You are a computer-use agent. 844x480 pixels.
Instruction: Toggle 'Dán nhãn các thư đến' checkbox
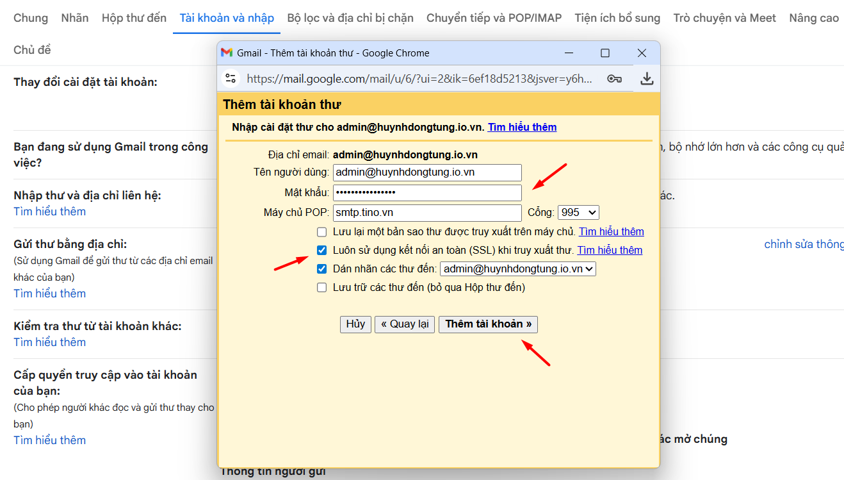322,269
